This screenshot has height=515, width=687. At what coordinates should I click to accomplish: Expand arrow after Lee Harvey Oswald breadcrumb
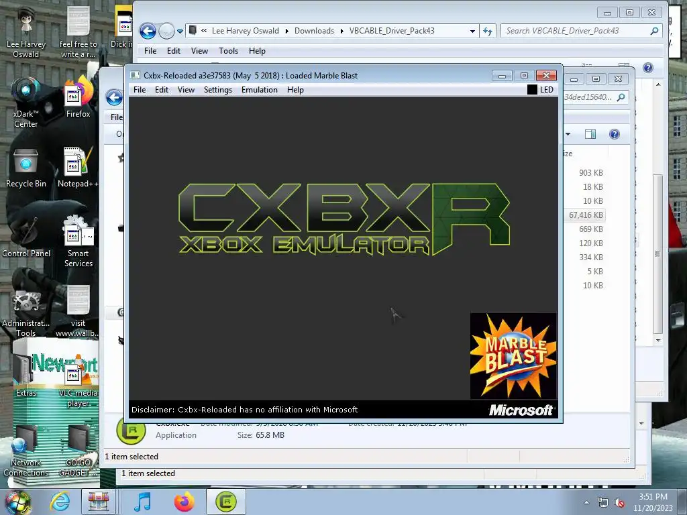coord(286,31)
